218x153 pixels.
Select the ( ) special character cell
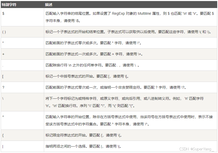tap(22, 32)
